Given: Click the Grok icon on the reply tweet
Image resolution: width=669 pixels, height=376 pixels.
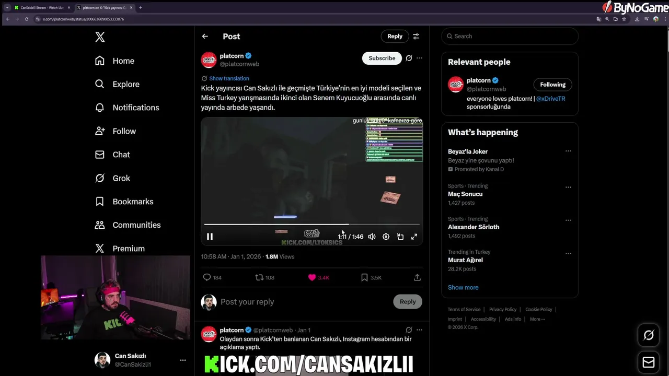Looking at the screenshot, I should pos(409,330).
